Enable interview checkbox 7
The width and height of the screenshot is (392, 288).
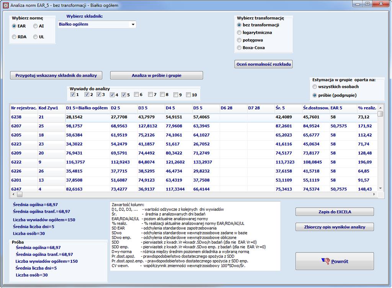(150, 94)
